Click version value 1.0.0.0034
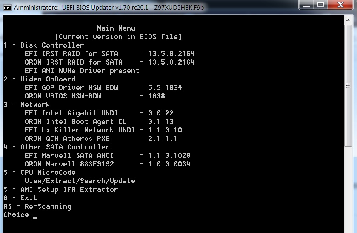357x233 pixels. pos(169,164)
